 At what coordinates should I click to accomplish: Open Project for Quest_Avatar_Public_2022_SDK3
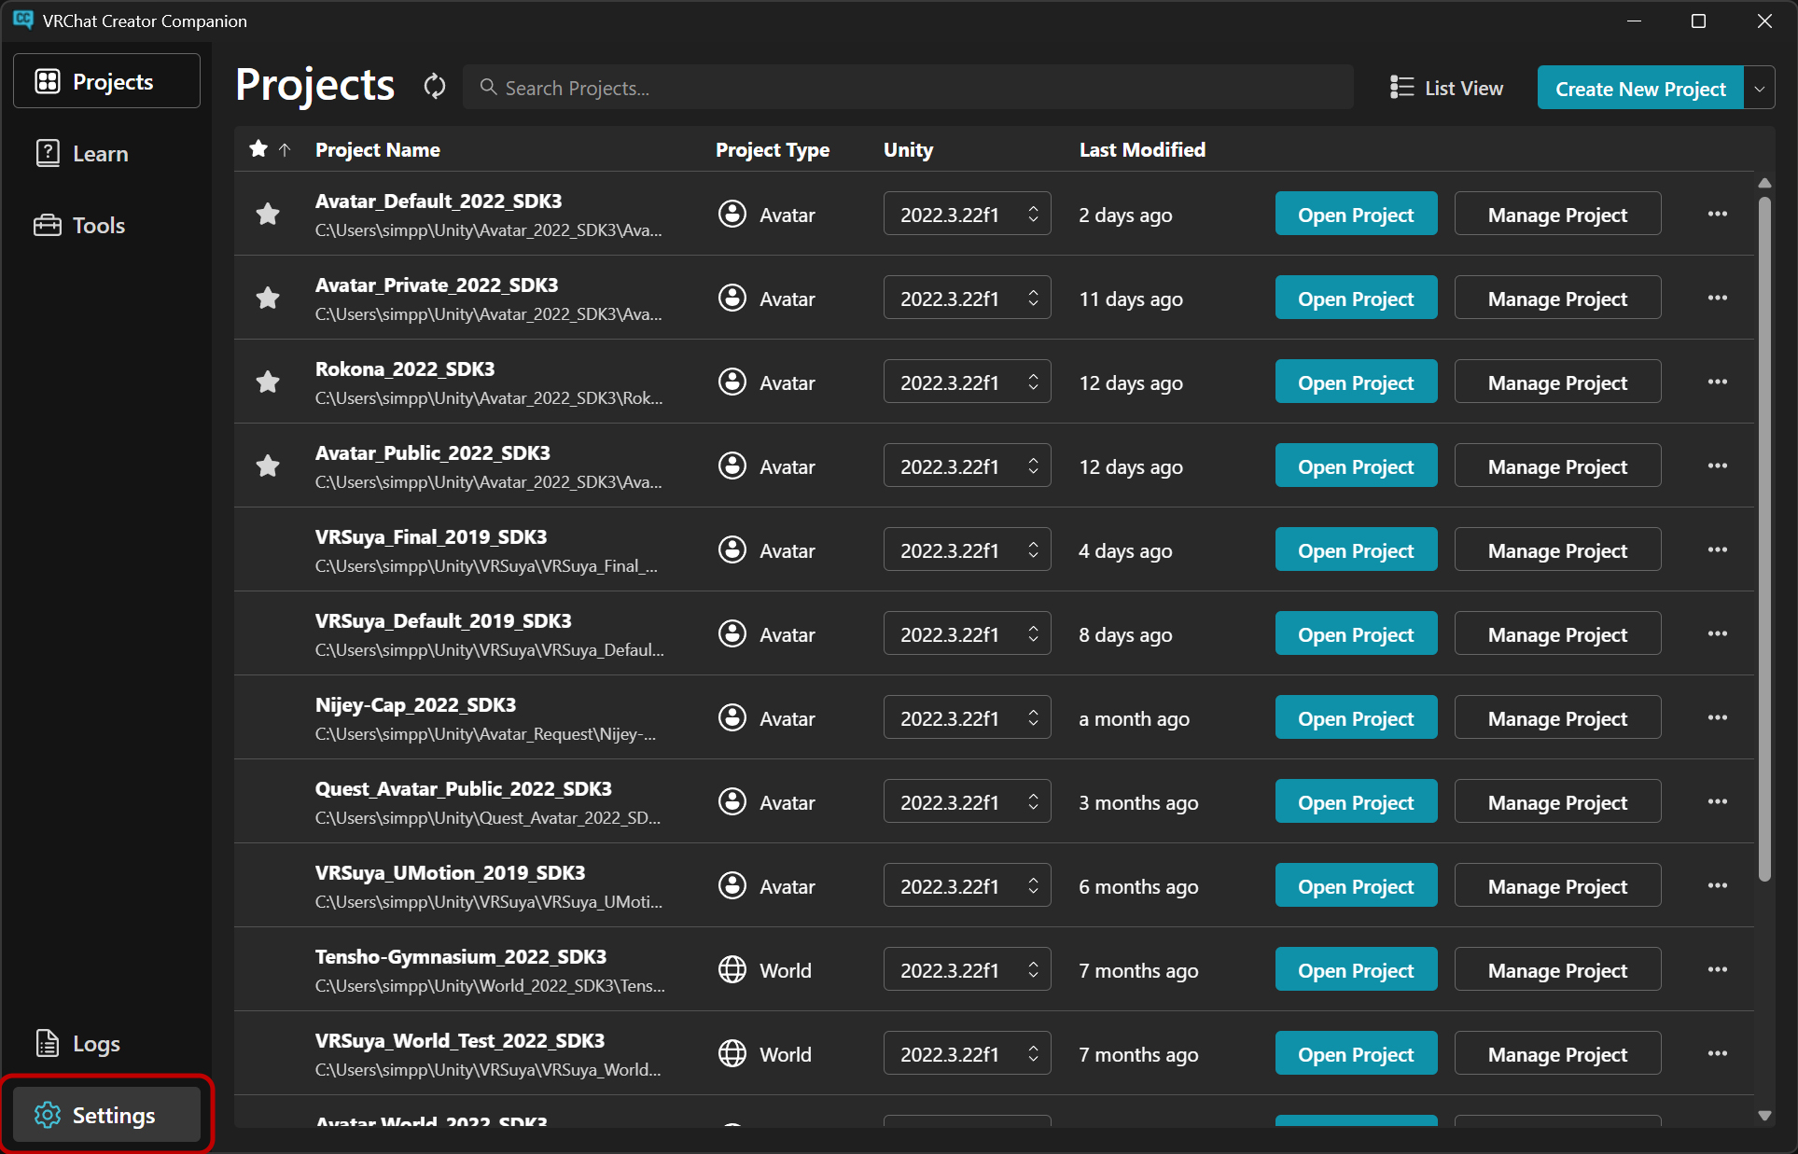[1356, 802]
